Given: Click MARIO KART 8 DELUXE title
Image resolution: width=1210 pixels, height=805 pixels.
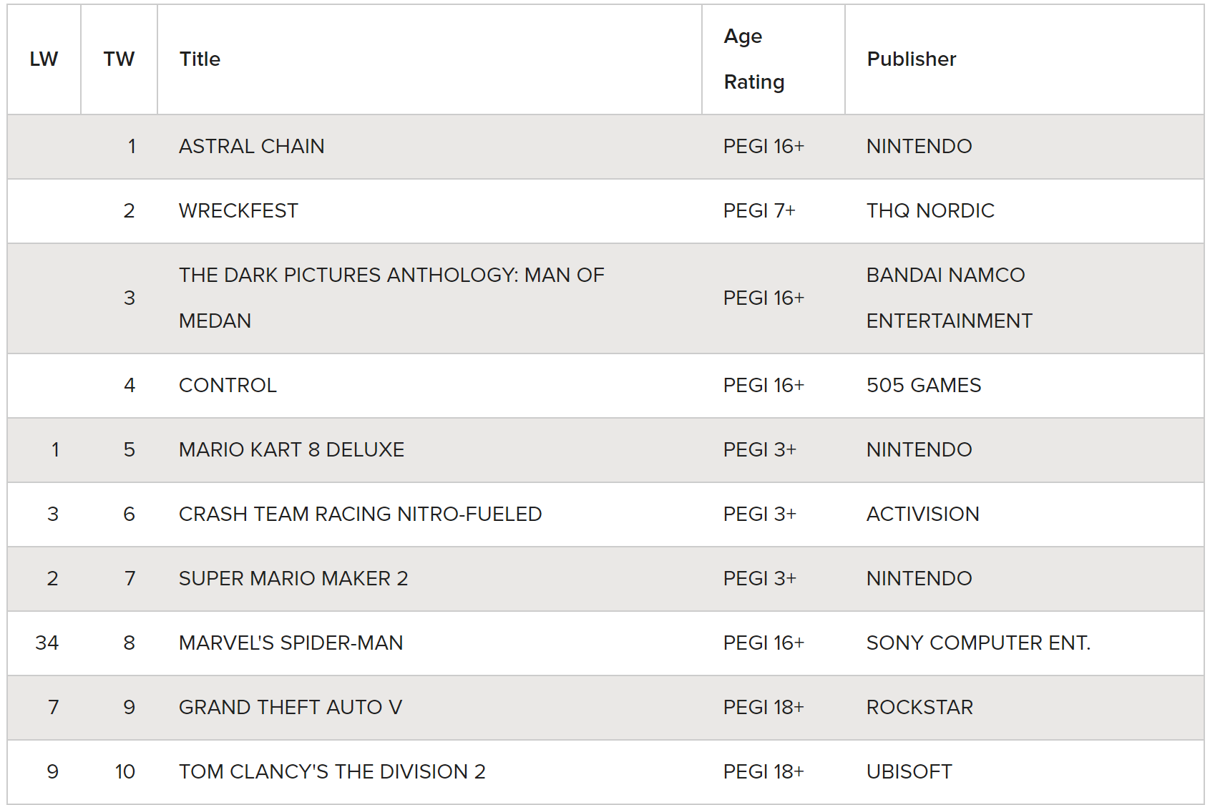Looking at the screenshot, I should 291,450.
